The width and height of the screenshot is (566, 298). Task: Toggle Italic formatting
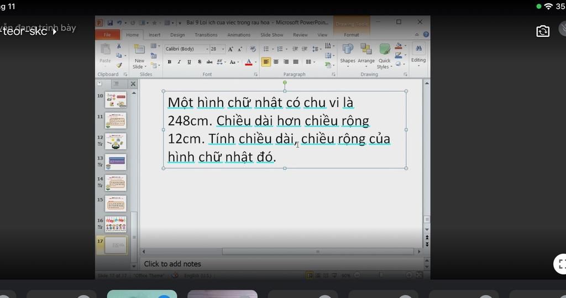tap(179, 62)
